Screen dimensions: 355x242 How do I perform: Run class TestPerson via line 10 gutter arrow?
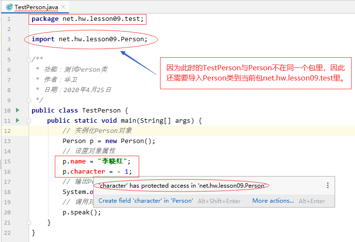[17, 110]
